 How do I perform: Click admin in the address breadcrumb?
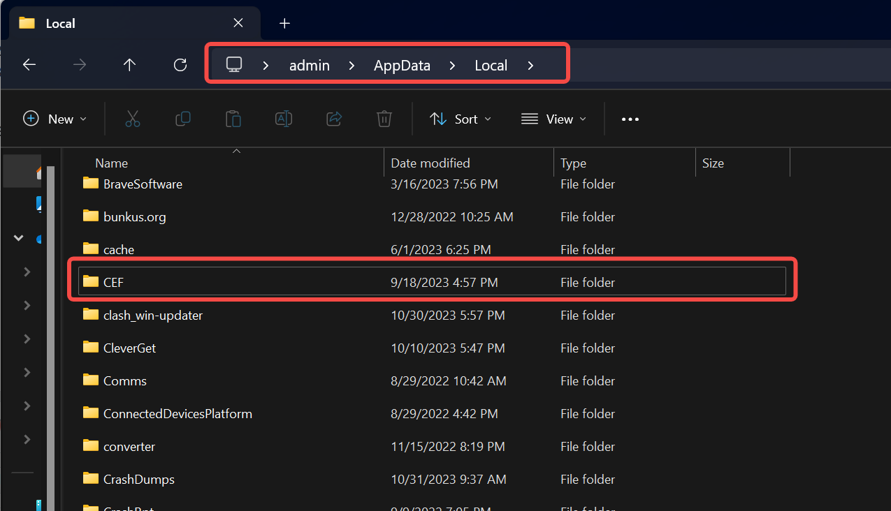[x=310, y=66]
